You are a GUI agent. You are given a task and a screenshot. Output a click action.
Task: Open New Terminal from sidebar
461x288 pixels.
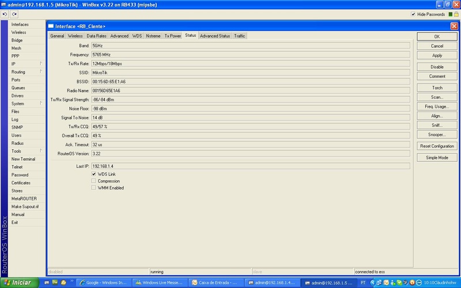point(27,159)
